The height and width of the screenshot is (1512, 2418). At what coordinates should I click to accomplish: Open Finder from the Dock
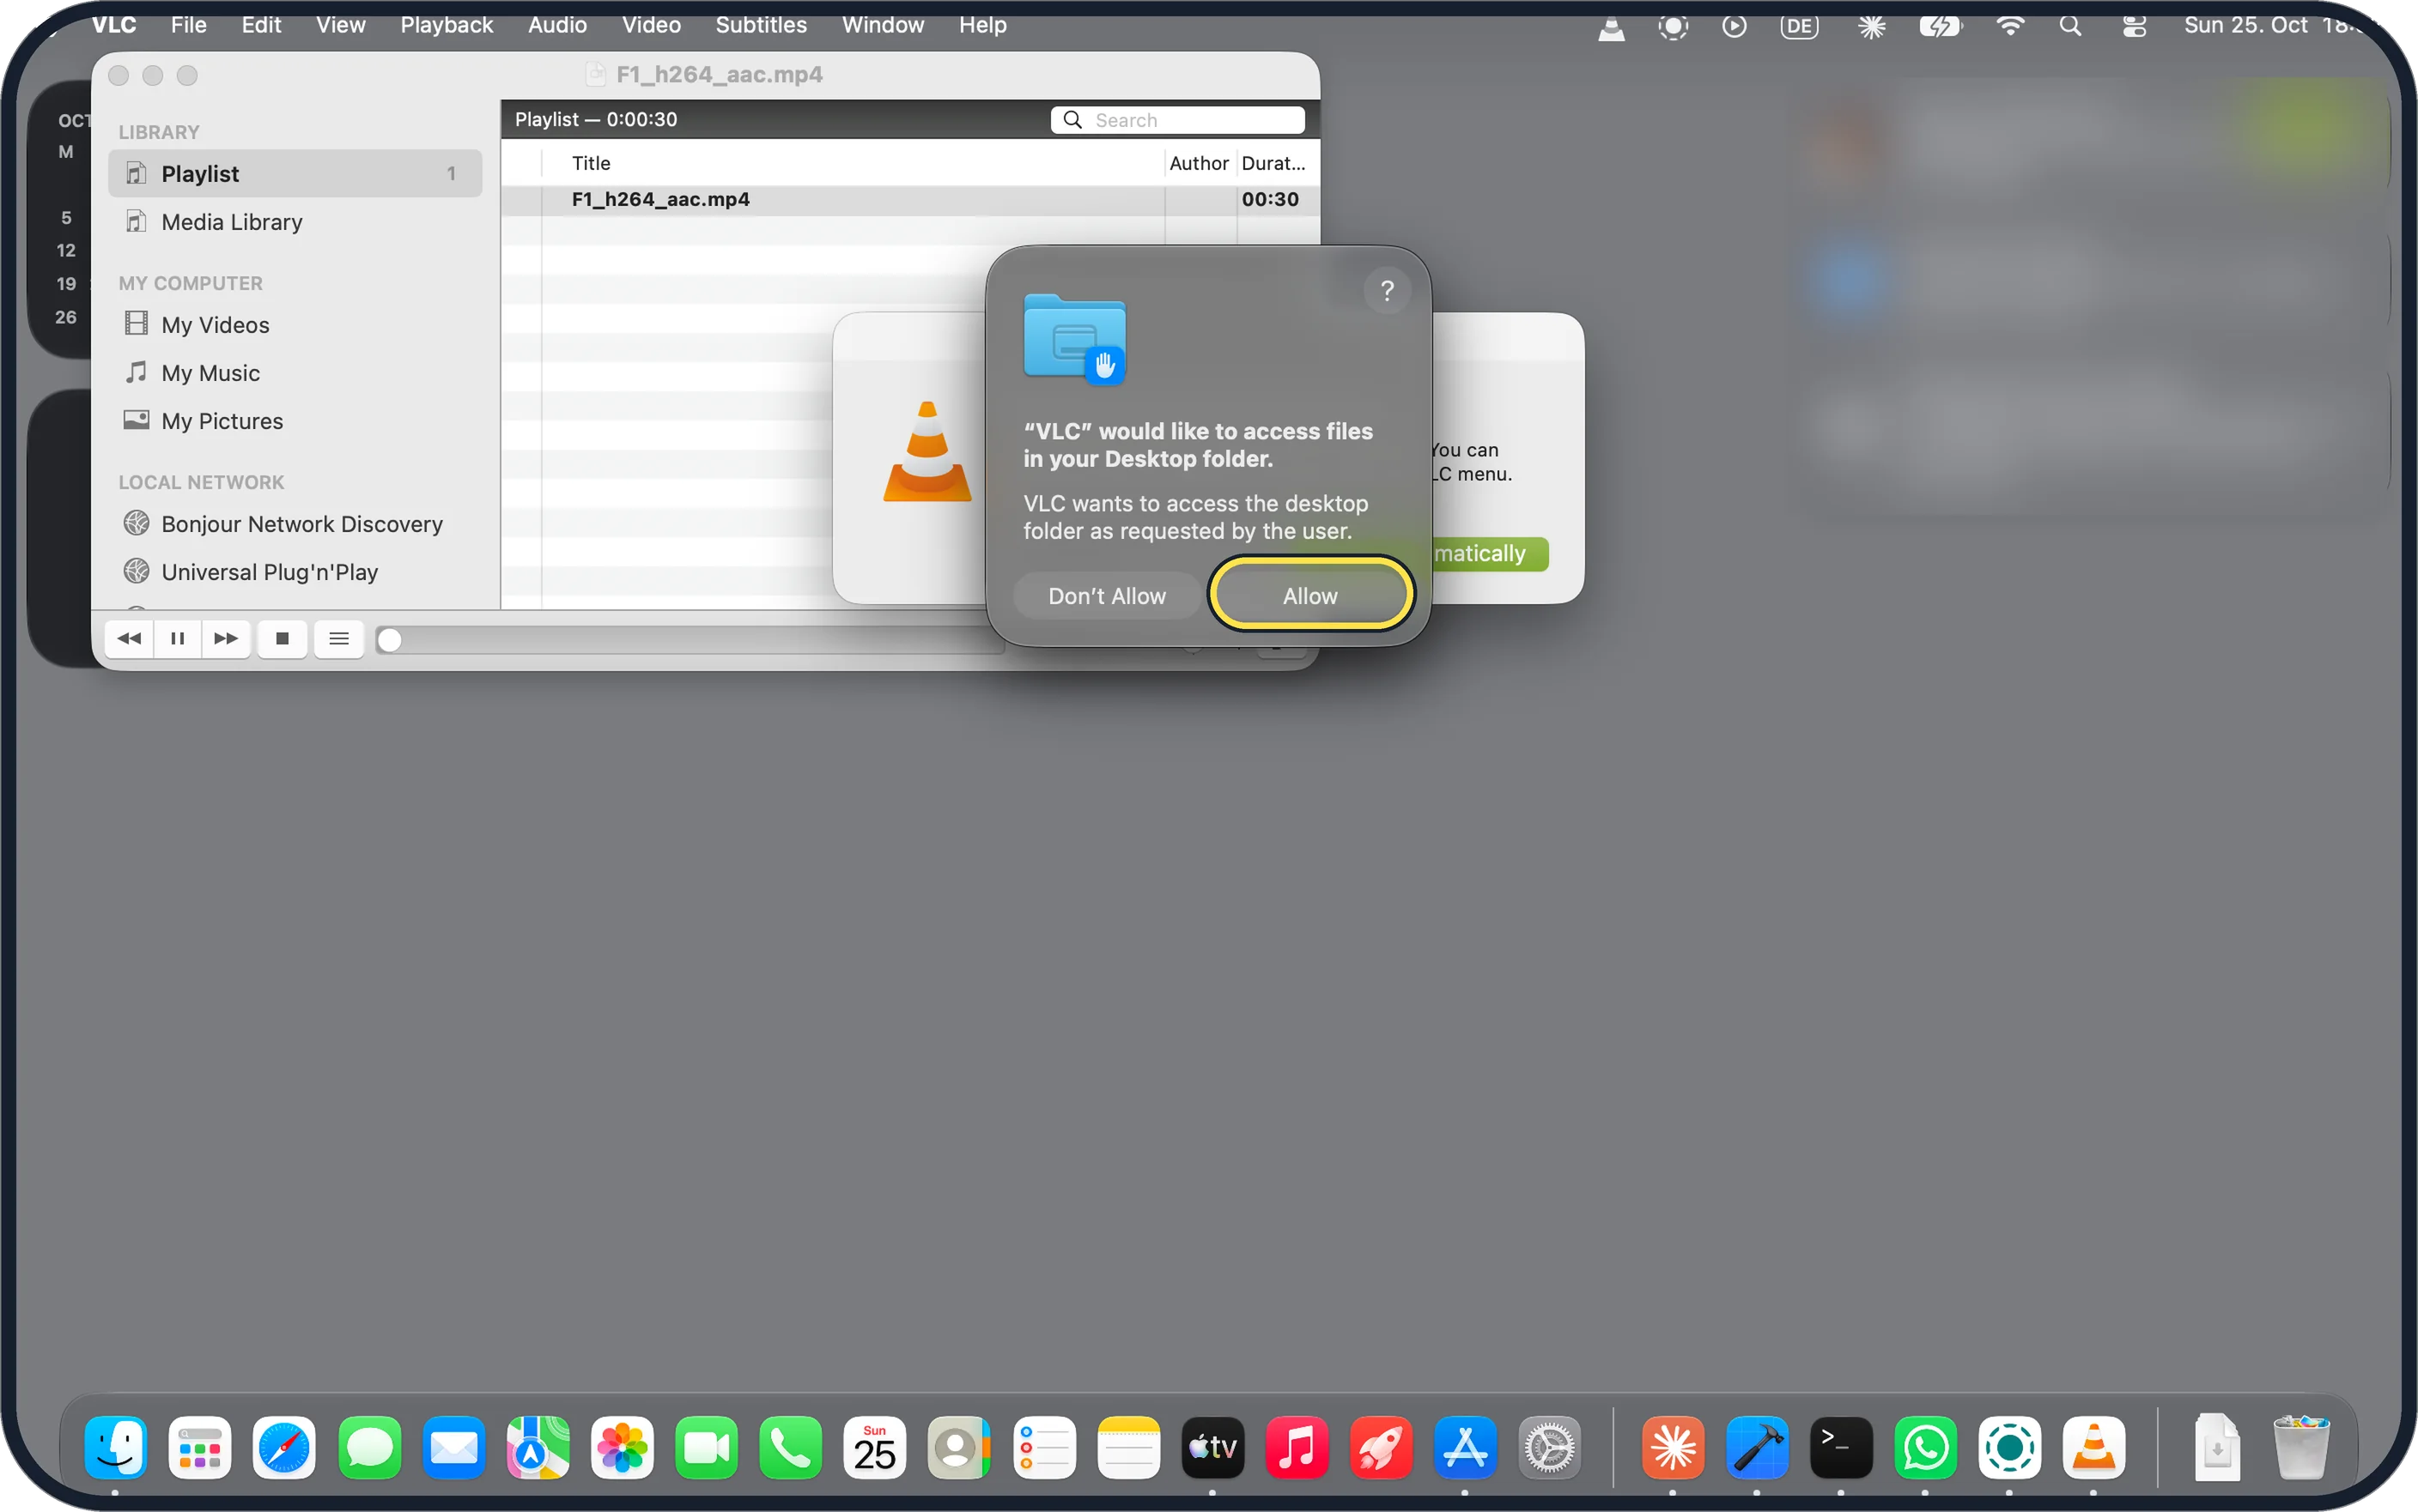click(x=116, y=1447)
